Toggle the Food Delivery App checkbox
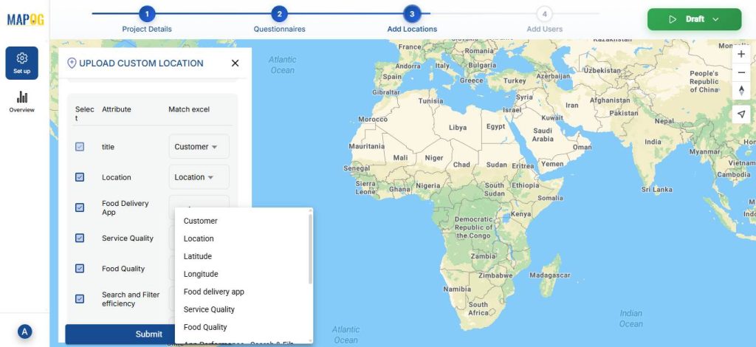The image size is (756, 347). (x=80, y=207)
